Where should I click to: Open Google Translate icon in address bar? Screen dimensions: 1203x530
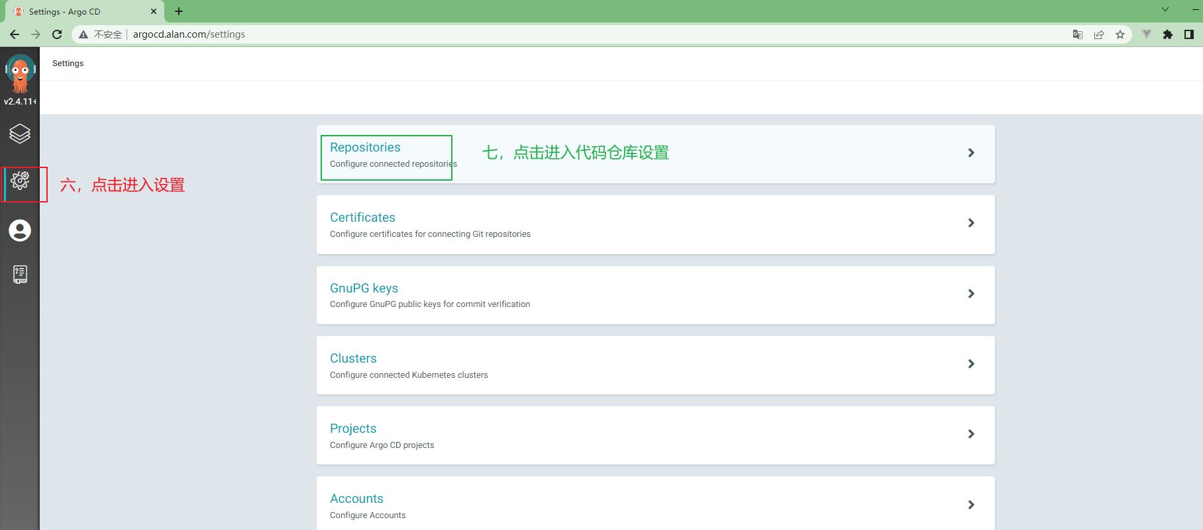tap(1078, 34)
